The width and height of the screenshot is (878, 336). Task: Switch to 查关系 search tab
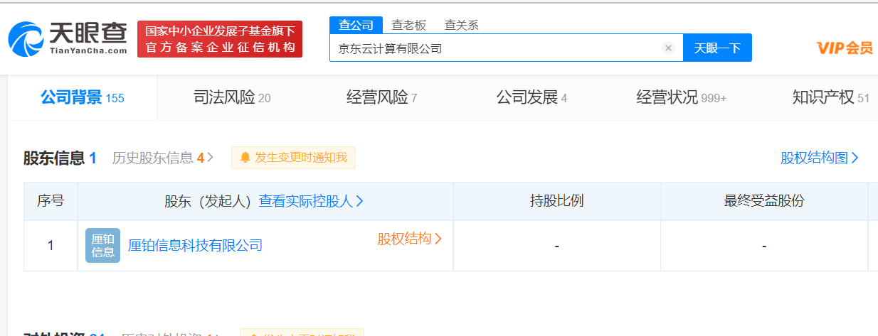click(462, 25)
